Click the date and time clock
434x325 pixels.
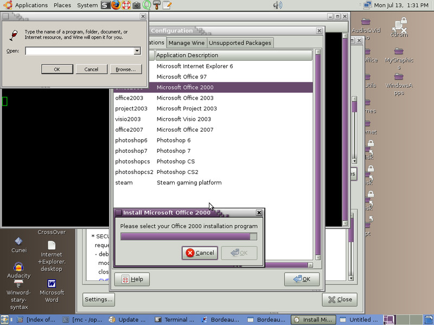pos(401,5)
